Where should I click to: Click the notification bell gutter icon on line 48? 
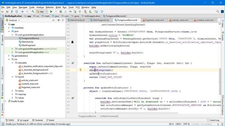(72, 42)
